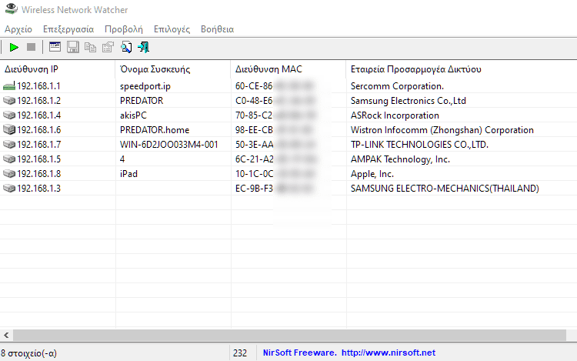Viewport: 577px width, 361px height.
Task: Click the device icon beside 192.168.1.4
Action: click(9, 115)
